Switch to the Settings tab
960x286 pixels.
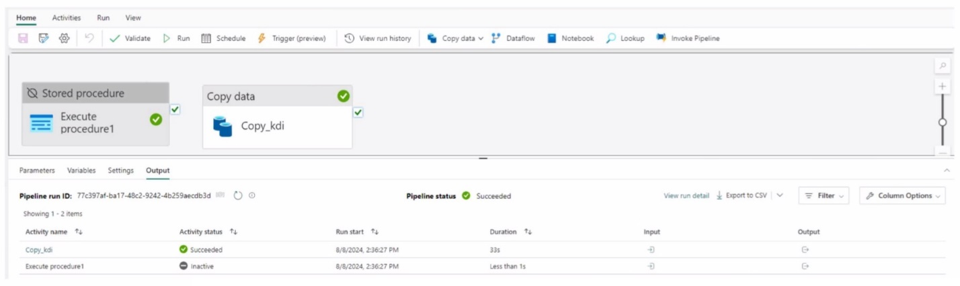pyautogui.click(x=121, y=171)
